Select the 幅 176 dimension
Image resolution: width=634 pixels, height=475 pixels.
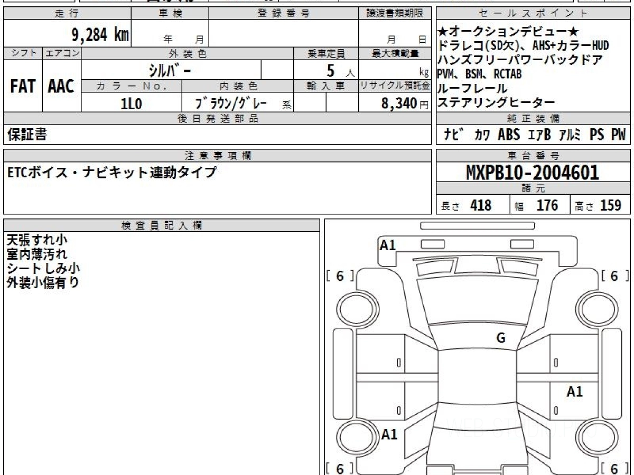coord(536,205)
